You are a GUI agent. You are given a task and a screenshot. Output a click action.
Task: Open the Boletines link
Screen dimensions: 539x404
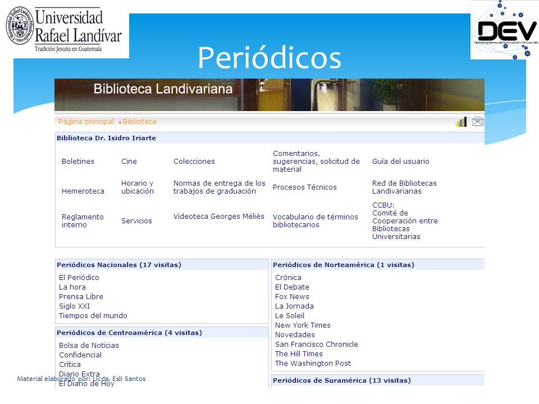[x=77, y=161]
